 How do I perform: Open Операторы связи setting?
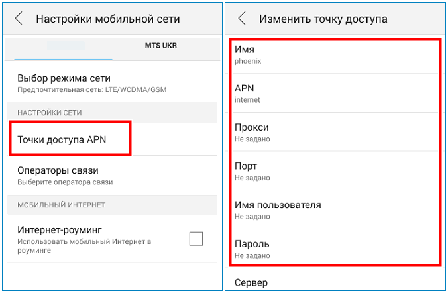point(112,176)
